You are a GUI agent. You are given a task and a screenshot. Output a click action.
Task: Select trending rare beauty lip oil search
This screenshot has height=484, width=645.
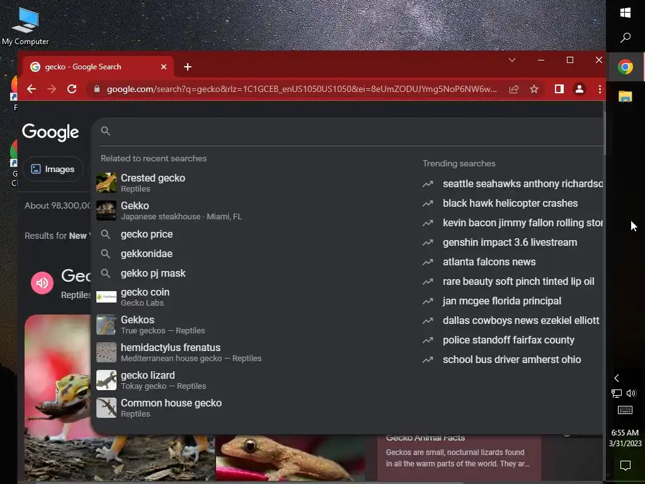[512, 282]
